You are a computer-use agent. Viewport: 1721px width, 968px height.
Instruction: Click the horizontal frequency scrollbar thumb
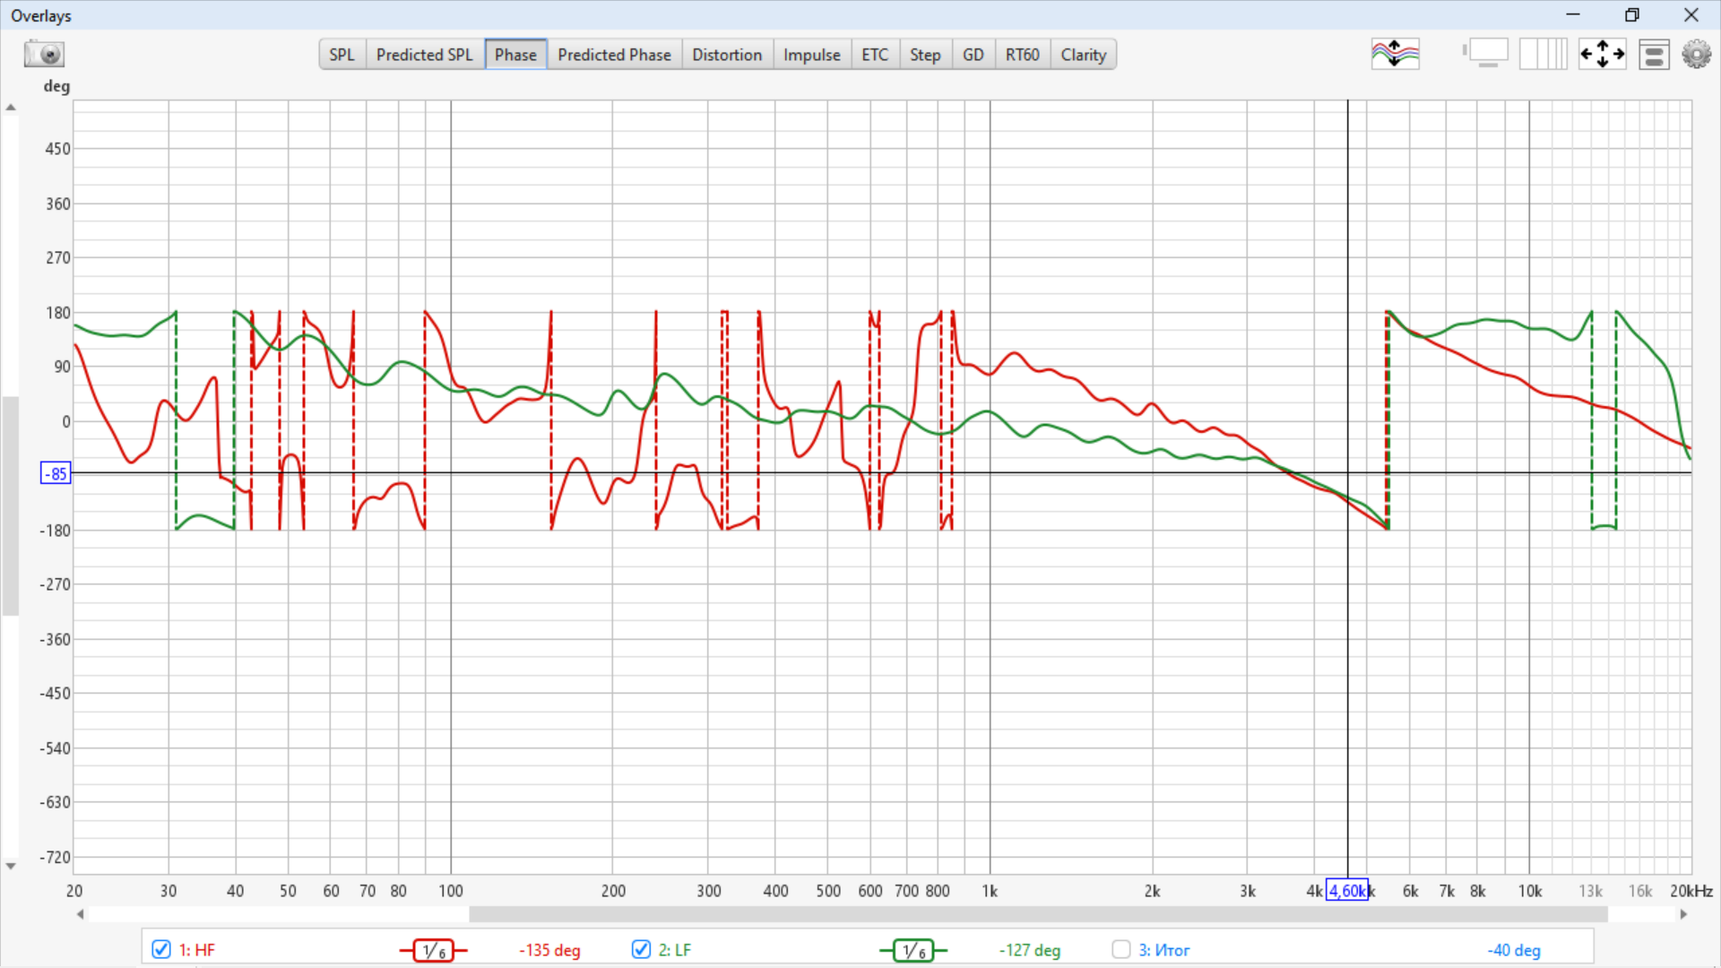coord(1038,914)
